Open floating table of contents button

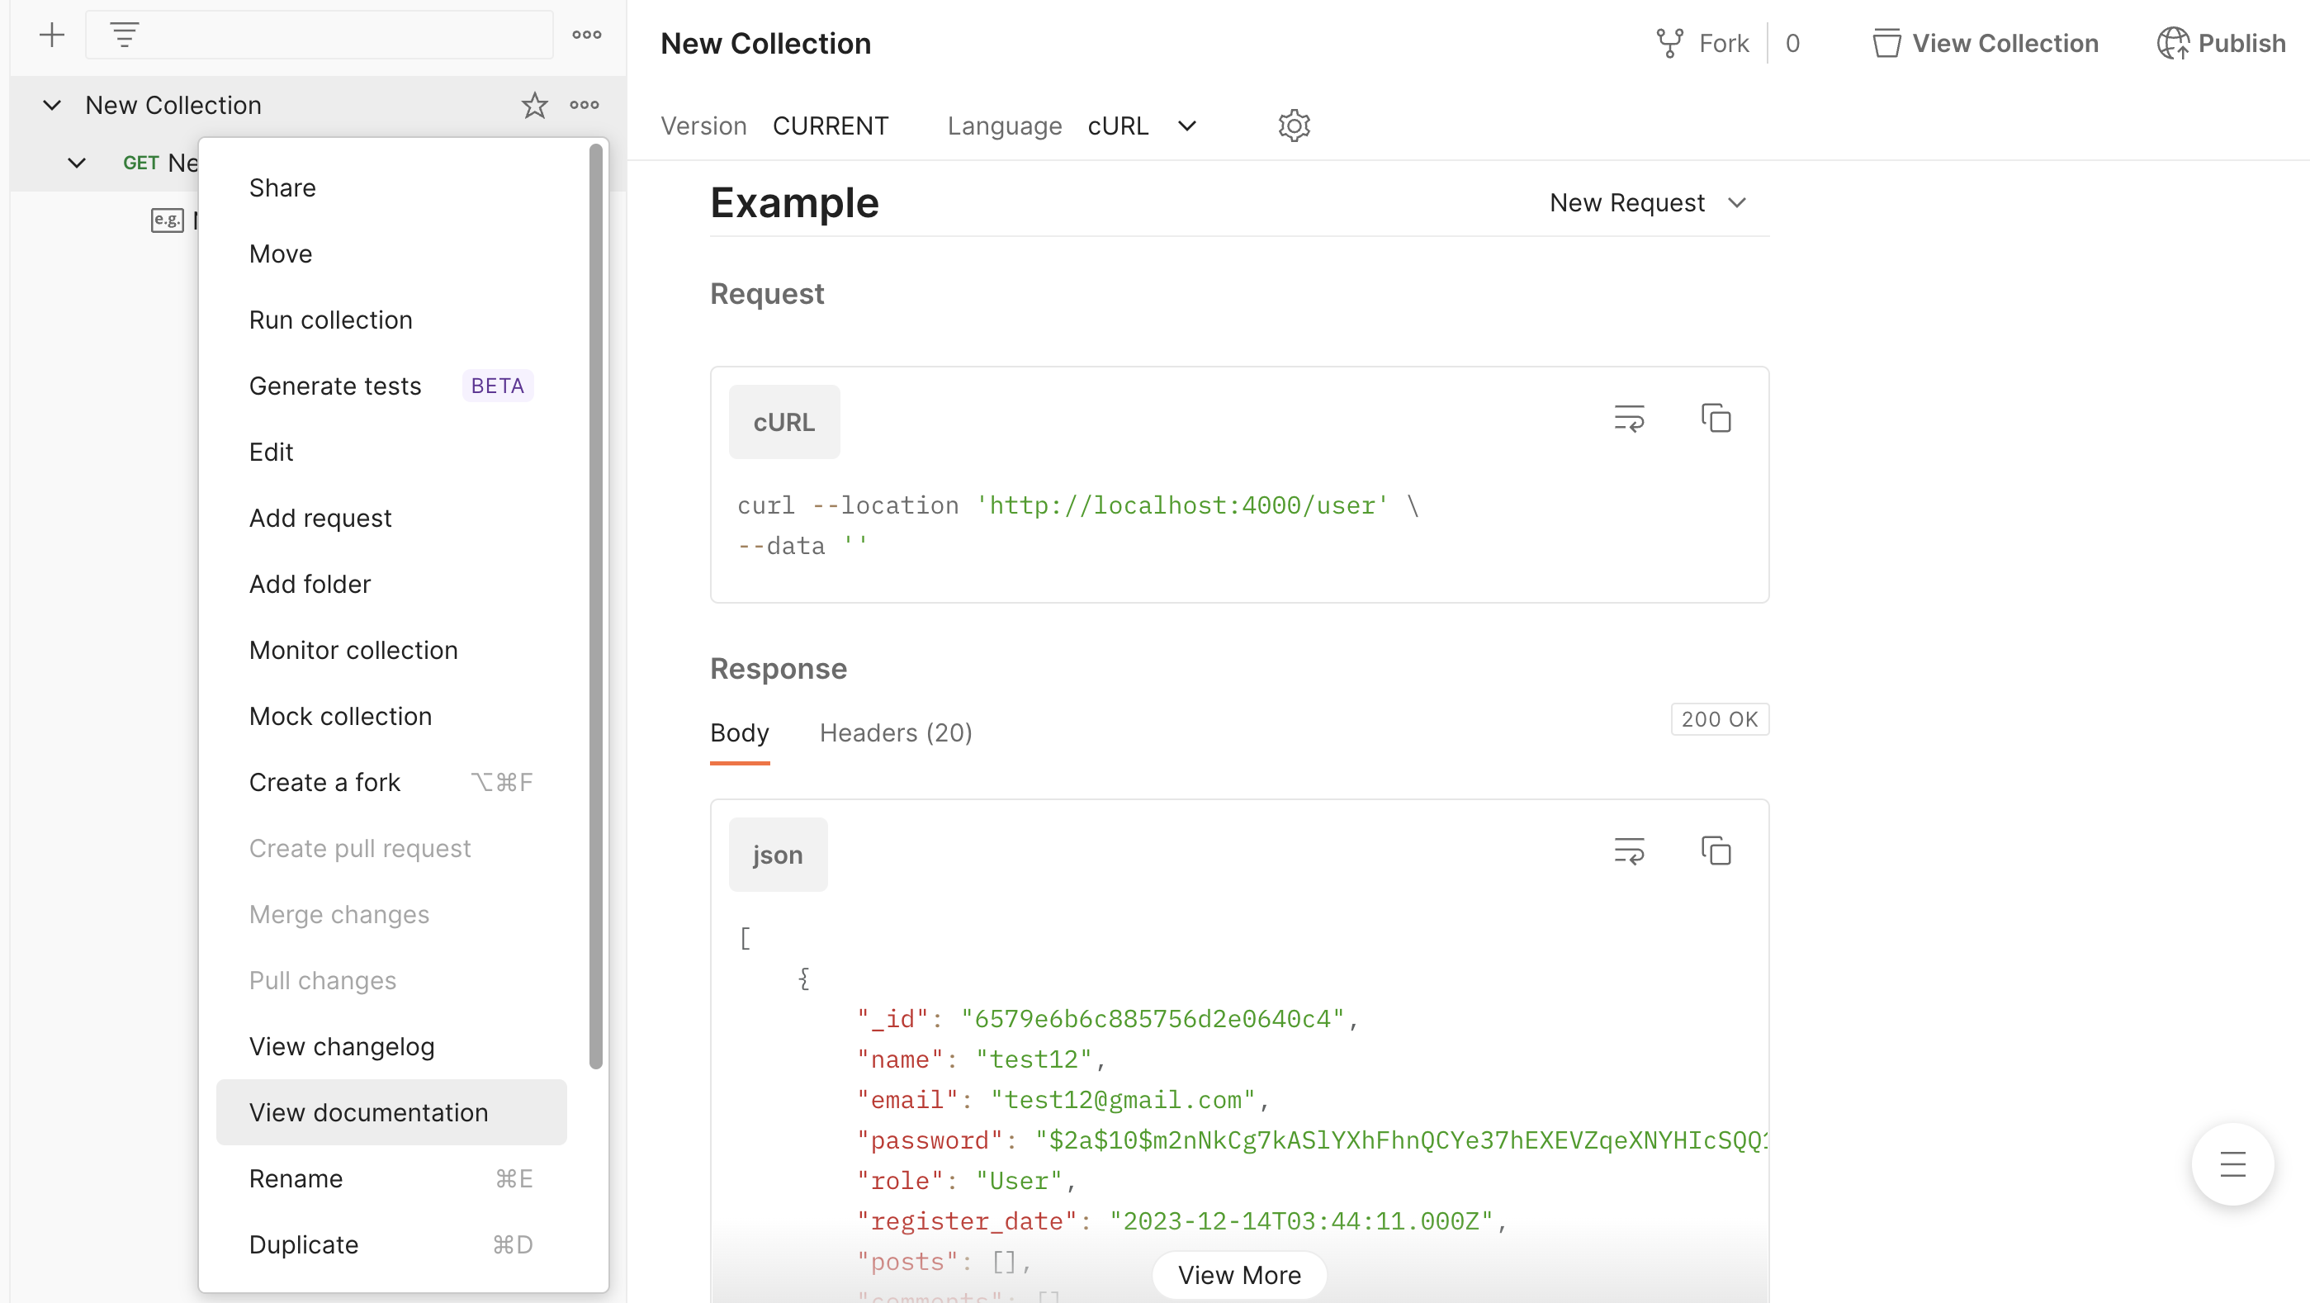(x=2232, y=1164)
